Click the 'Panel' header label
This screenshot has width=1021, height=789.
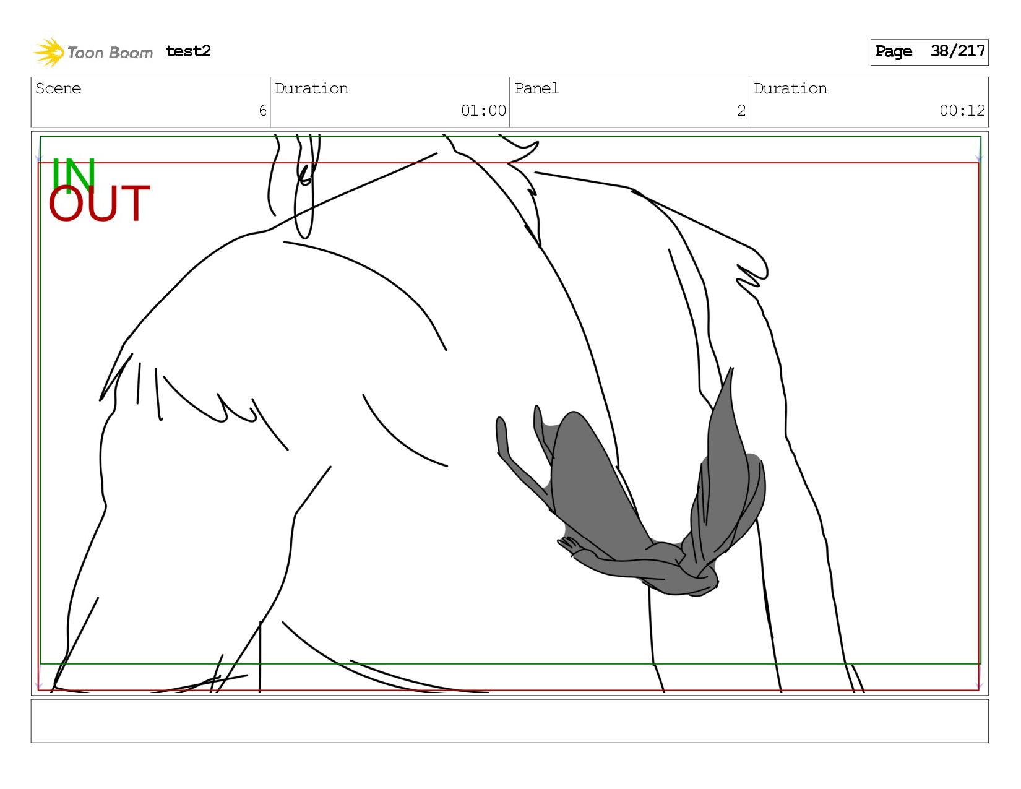(x=536, y=88)
